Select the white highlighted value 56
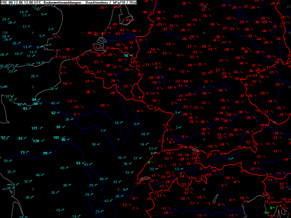The image size is (291, 218). 126,56
